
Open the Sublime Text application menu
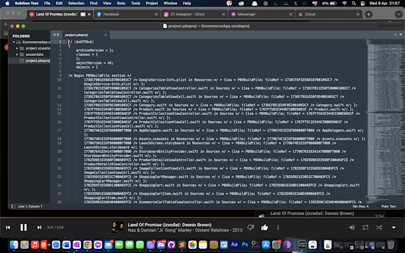coord(27,4)
